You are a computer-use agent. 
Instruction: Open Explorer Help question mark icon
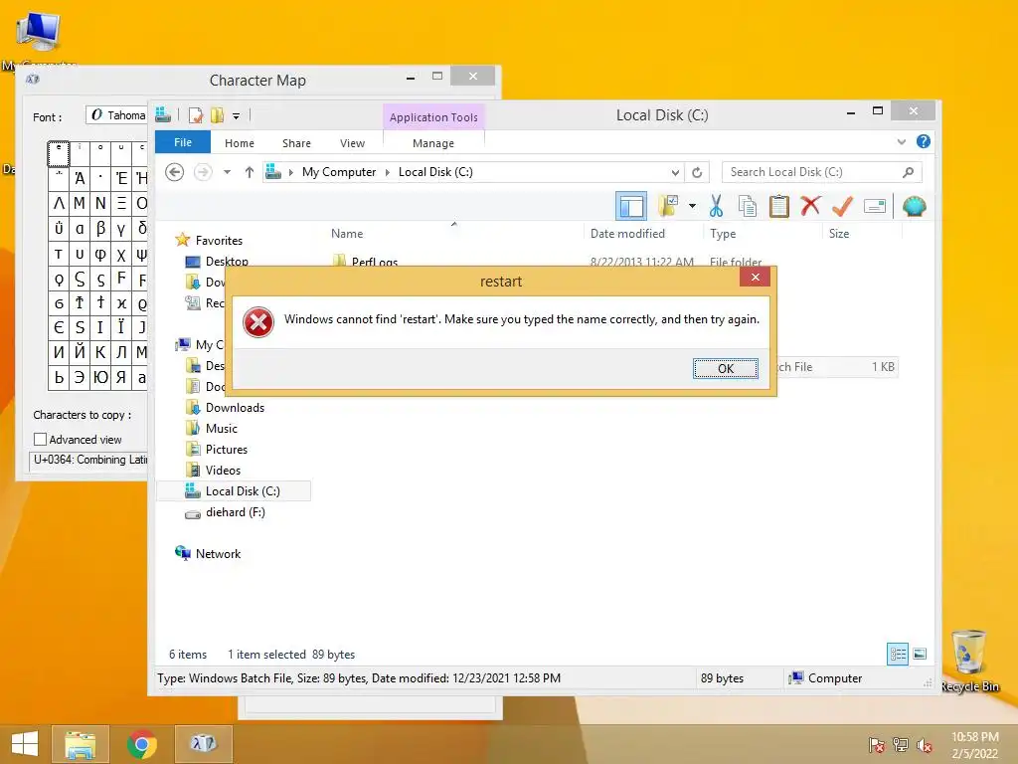[924, 141]
